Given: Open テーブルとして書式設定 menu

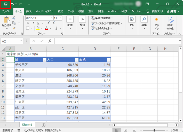Looking at the screenshot, I should tap(107, 23).
